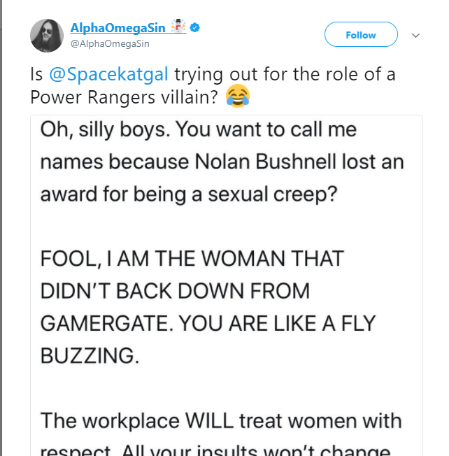This screenshot has height=456, width=449.
Task: Click the AlphaOmegaSin display name link
Action: [x=117, y=28]
